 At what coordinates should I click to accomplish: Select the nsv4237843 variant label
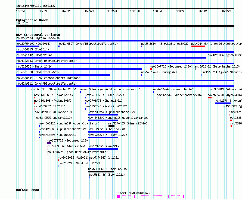228,101
